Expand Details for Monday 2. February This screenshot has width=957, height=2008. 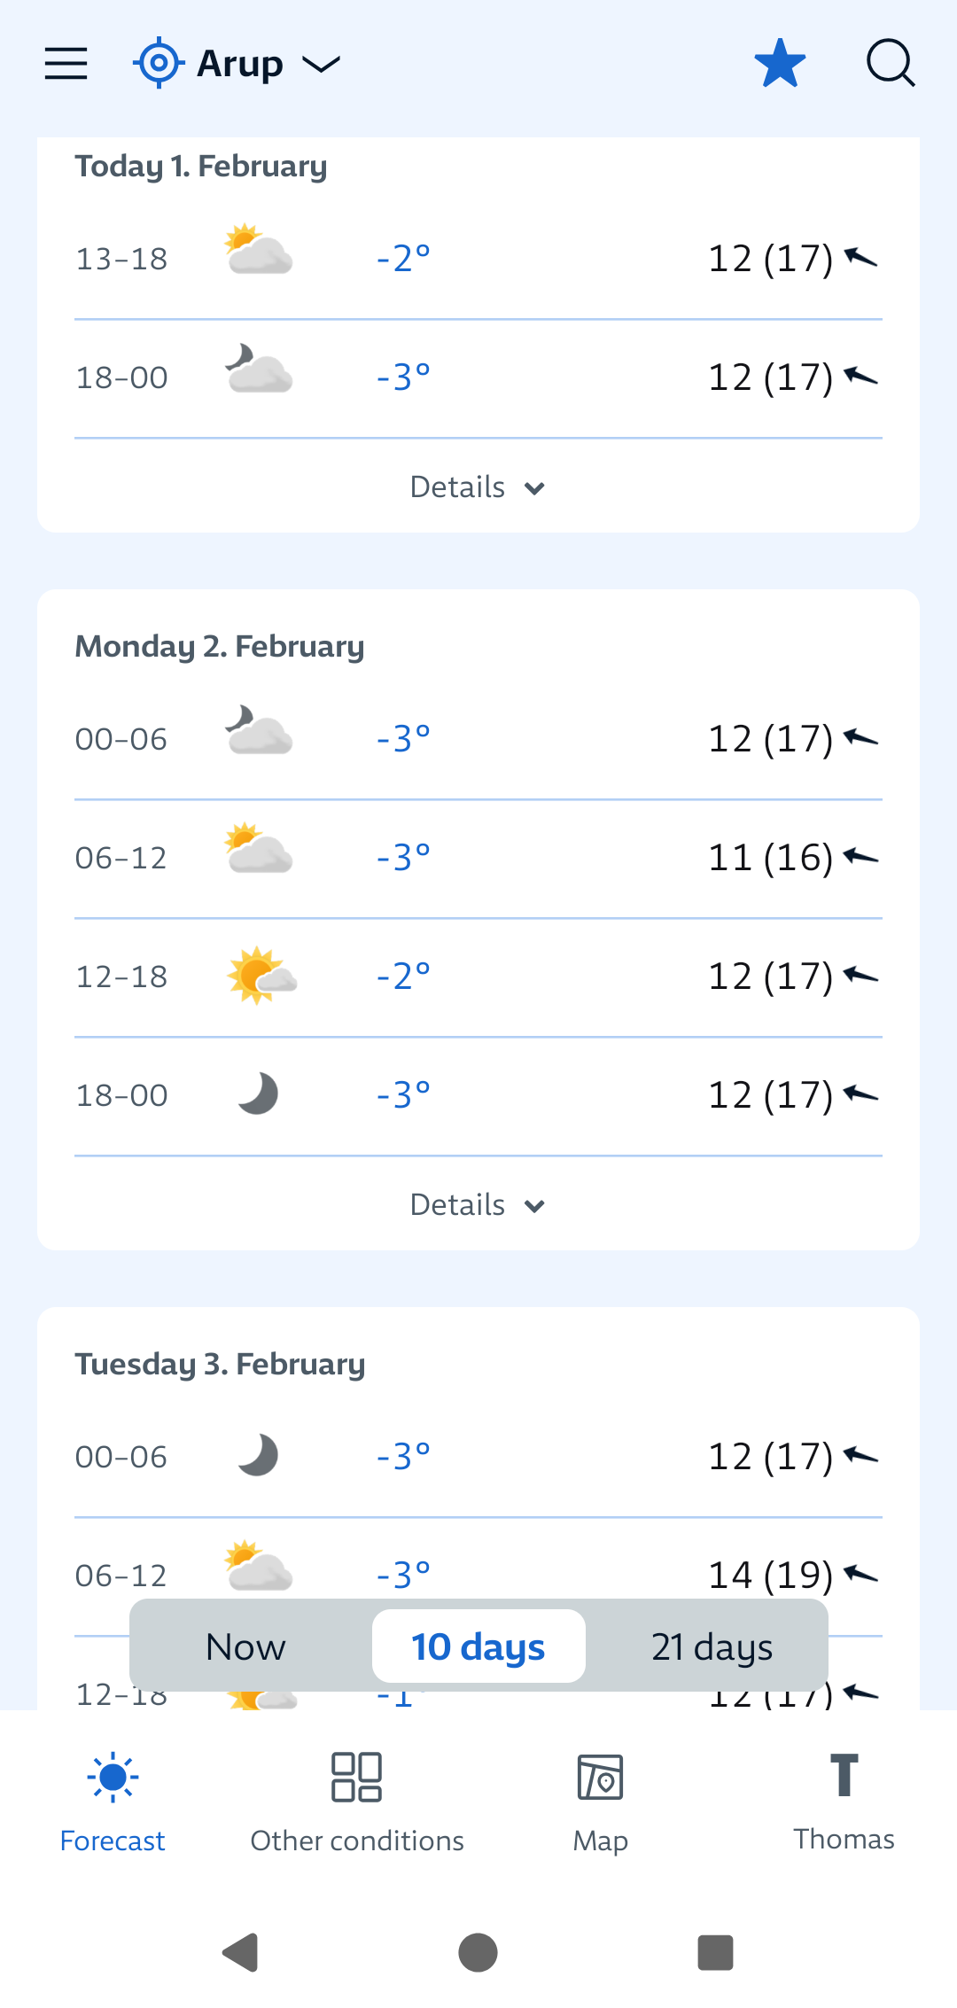(x=478, y=1205)
